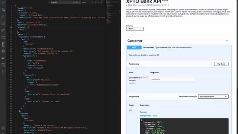Close the find widget
The height and width of the screenshot is (134, 238).
(x=102, y=3)
